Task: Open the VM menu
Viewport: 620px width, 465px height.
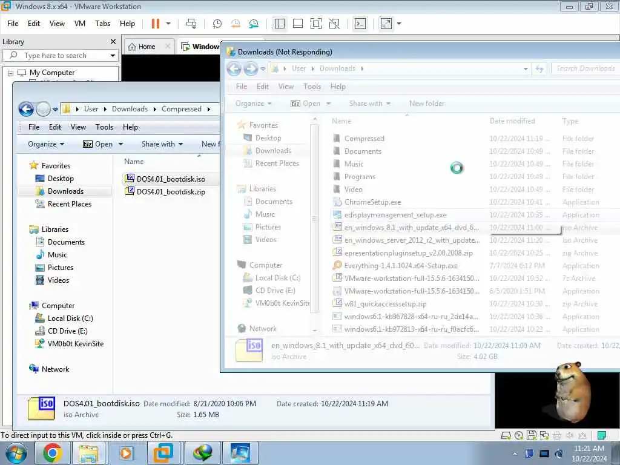Action: tap(80, 24)
